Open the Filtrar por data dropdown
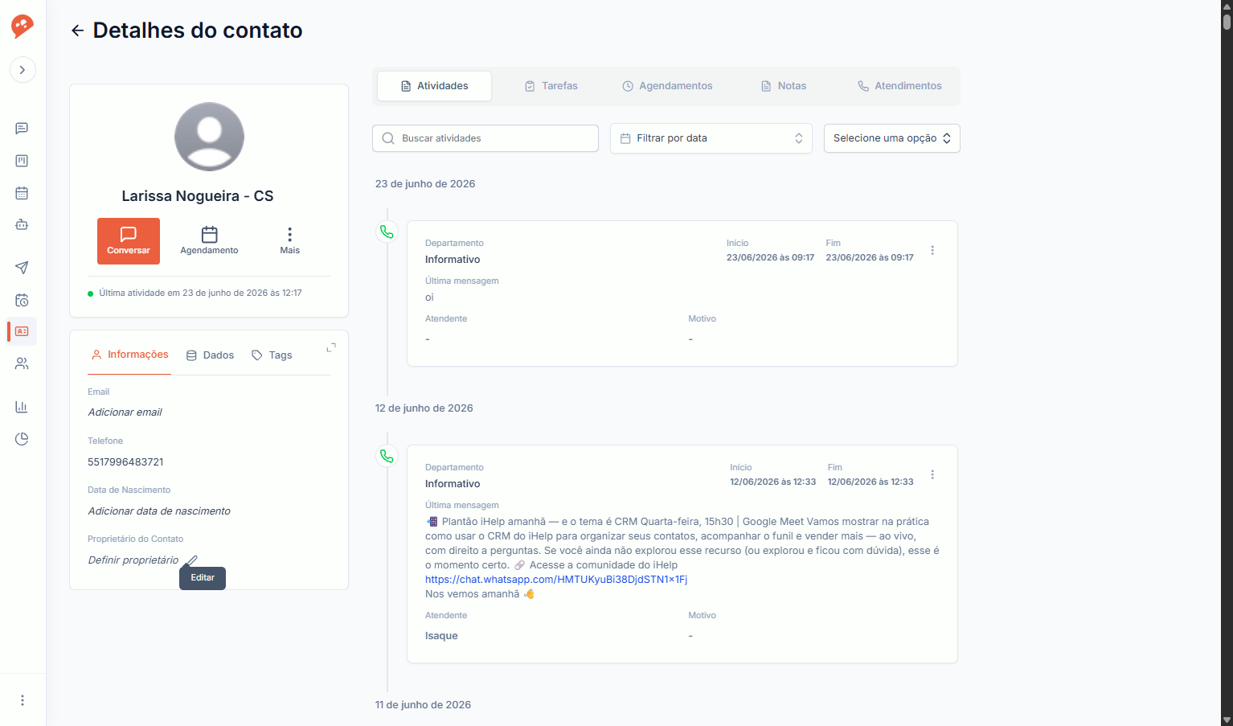Screen dimensions: 1233x726 tap(711, 138)
